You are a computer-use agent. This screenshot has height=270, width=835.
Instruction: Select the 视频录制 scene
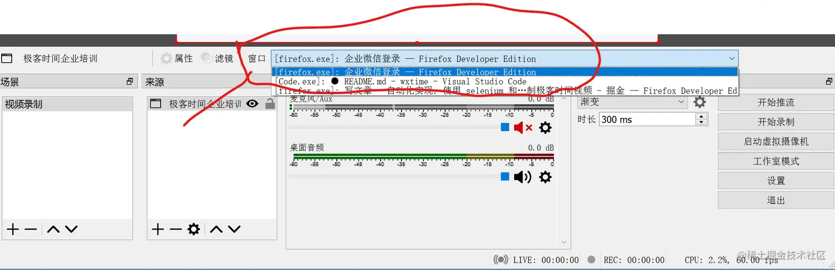(x=67, y=104)
